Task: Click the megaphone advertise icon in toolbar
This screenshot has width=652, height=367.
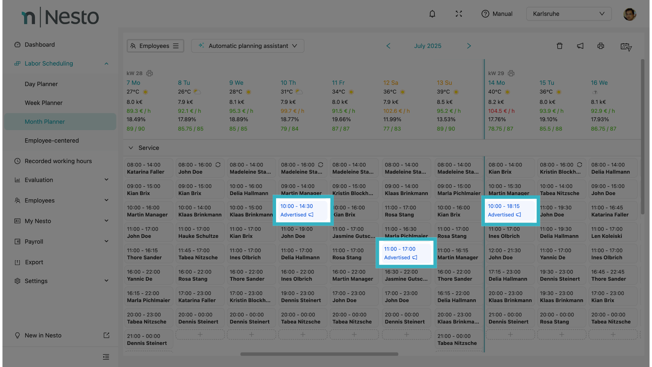Action: point(580,46)
